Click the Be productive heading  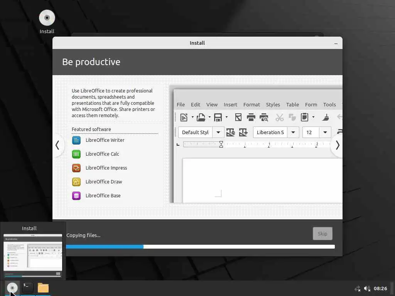click(91, 62)
